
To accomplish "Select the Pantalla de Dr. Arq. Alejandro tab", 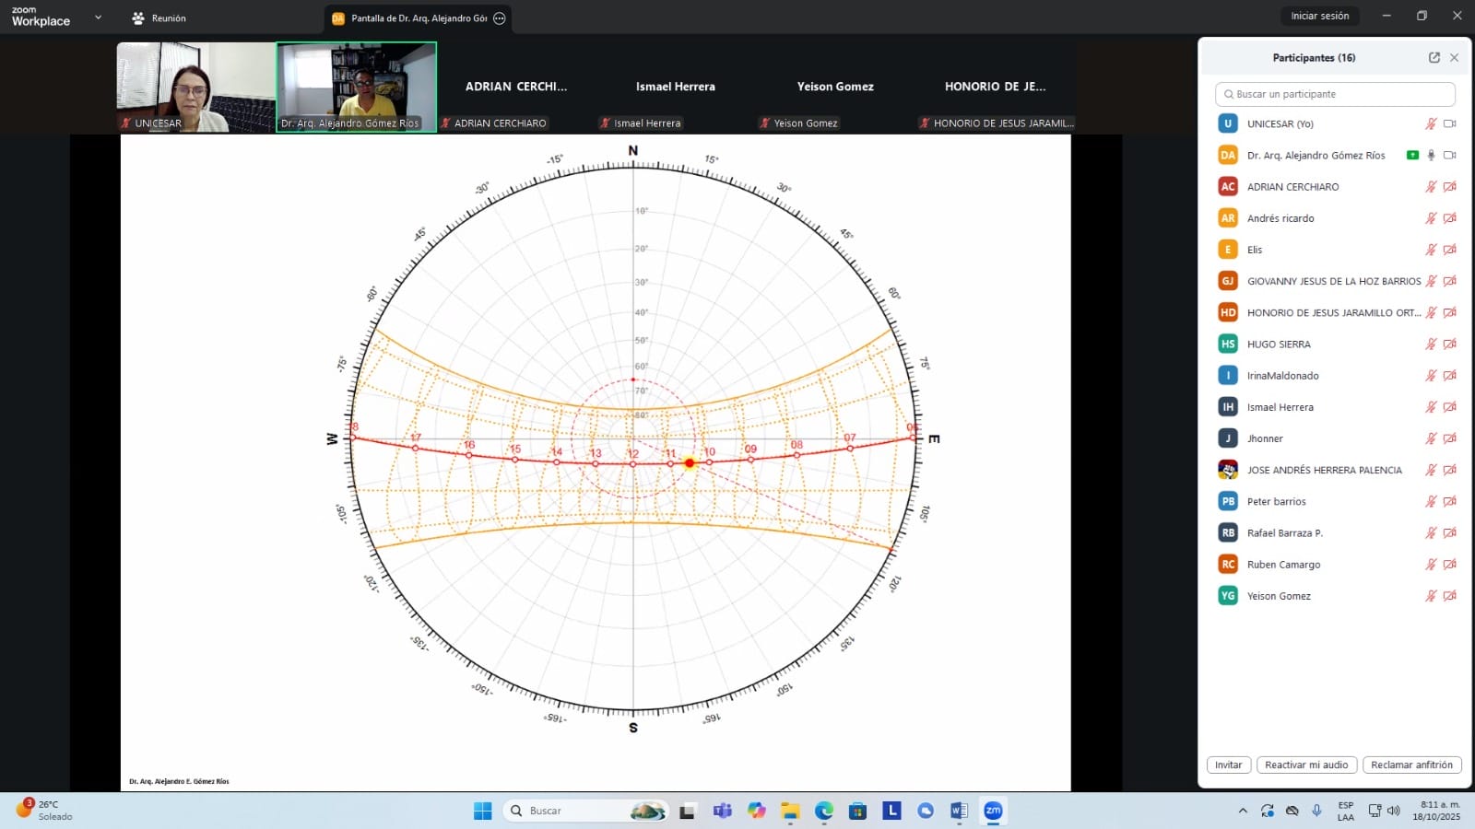I will point(410,18).
